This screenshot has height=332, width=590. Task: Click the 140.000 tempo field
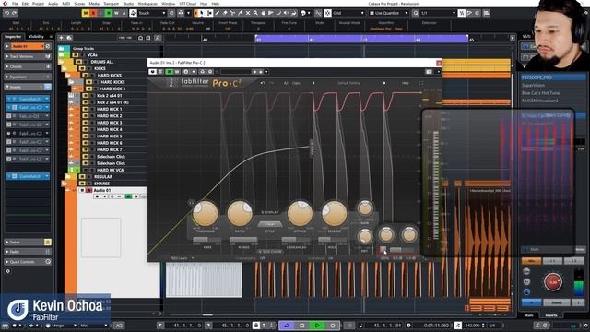[x=473, y=326]
